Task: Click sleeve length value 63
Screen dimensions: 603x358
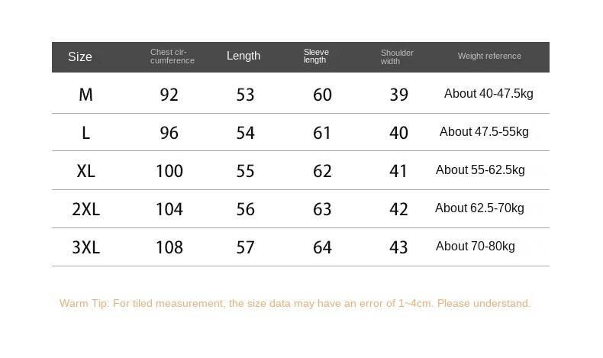Action: (322, 209)
